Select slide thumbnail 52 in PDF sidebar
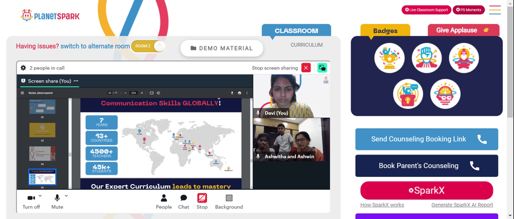The width and height of the screenshot is (514, 219). 42,107
